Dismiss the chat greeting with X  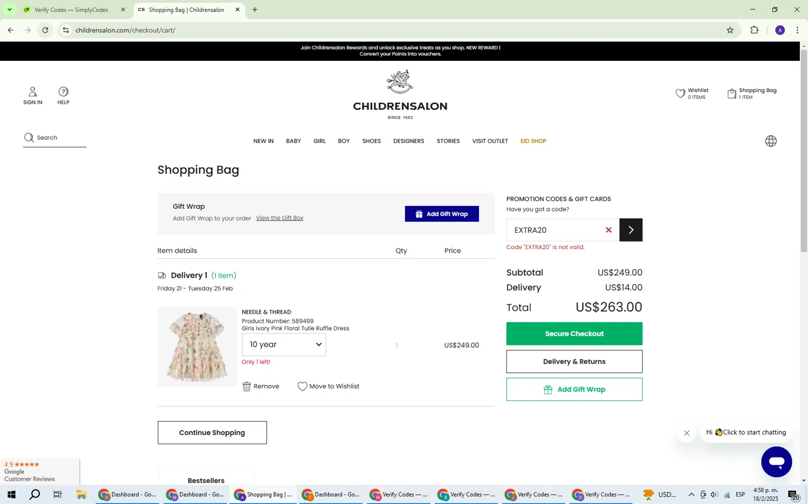(687, 433)
